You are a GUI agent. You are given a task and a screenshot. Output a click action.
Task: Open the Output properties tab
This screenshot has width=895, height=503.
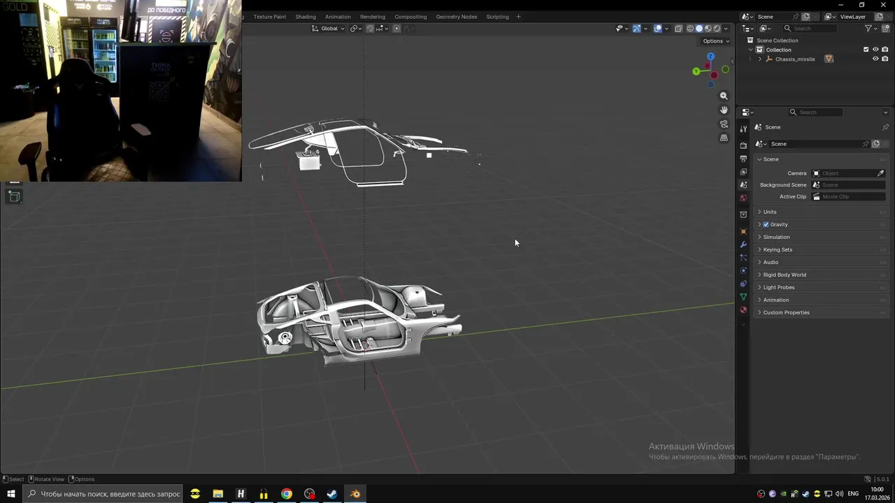pos(743,159)
